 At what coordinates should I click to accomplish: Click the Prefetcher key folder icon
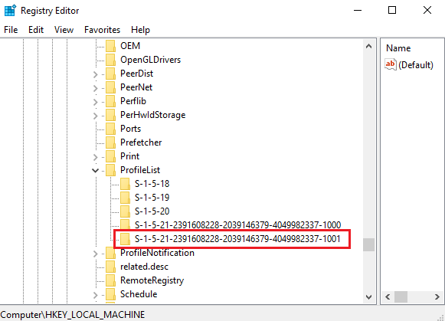(110, 142)
